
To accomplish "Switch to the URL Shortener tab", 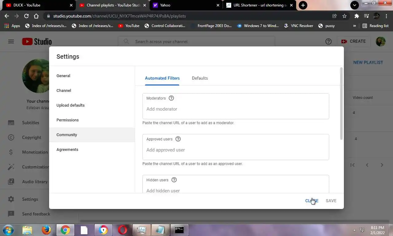I will click(x=260, y=5).
